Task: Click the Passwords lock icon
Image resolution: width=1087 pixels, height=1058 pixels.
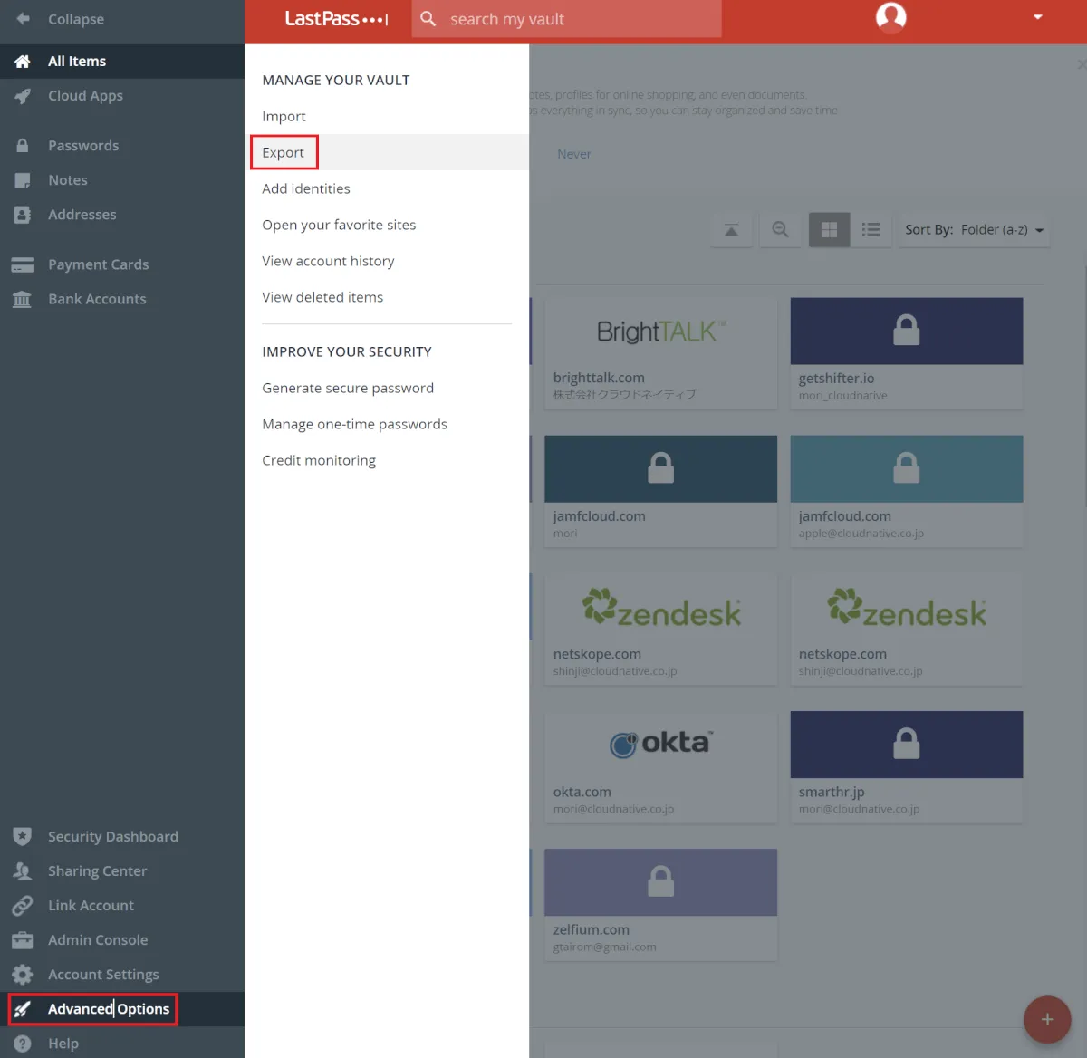Action: pos(23,146)
